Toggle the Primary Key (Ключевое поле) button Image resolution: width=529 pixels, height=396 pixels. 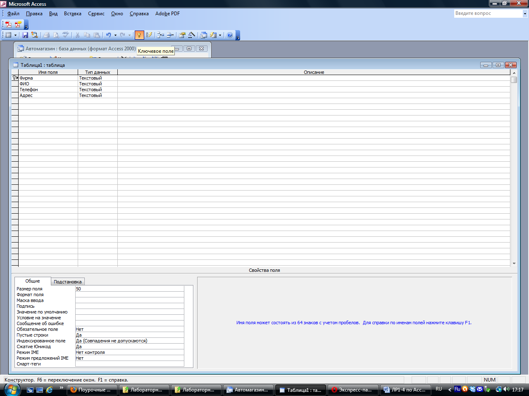139,35
